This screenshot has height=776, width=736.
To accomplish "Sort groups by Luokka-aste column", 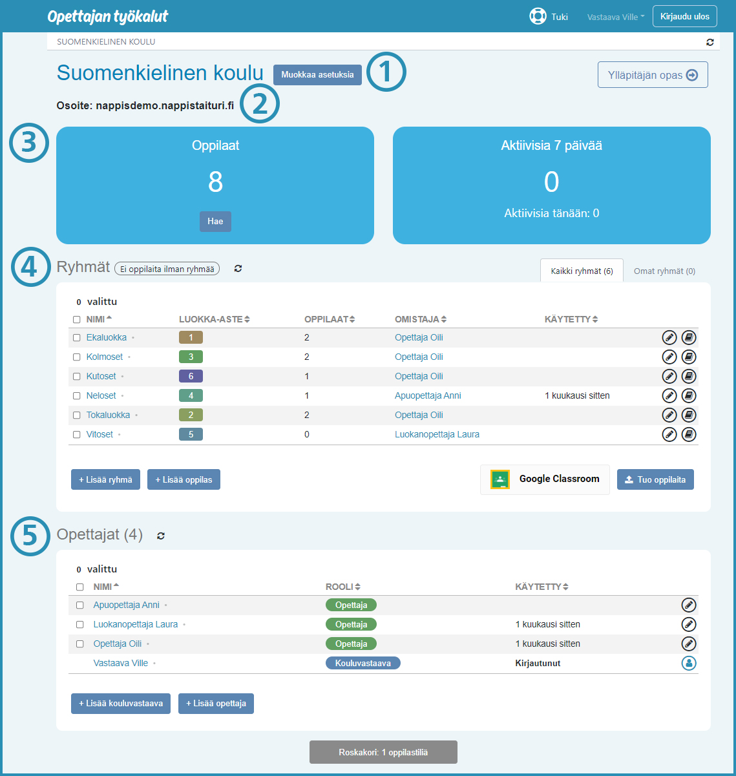I will point(214,319).
